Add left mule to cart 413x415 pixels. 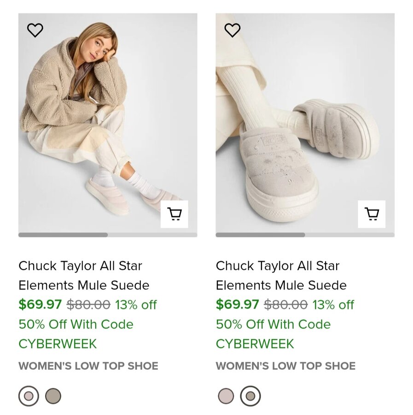point(175,214)
